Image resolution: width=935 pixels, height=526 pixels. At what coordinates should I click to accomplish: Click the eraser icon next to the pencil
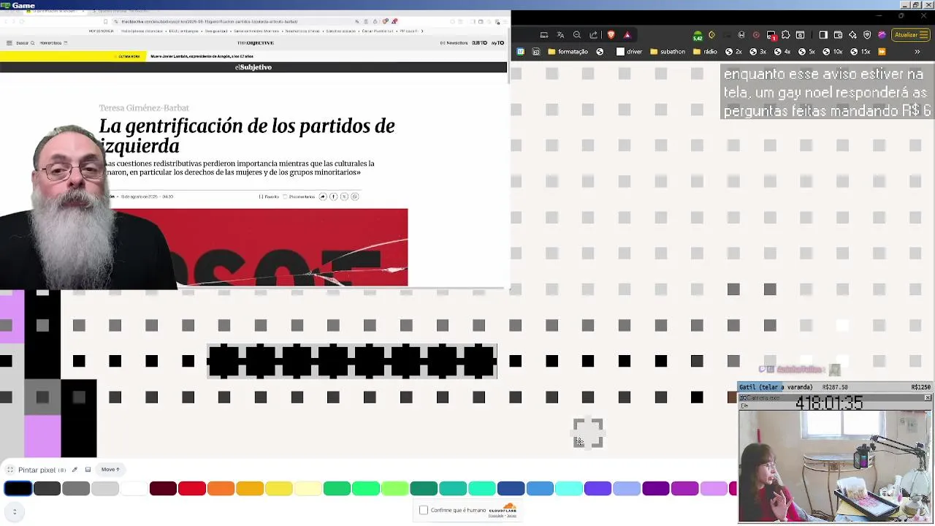point(88,470)
